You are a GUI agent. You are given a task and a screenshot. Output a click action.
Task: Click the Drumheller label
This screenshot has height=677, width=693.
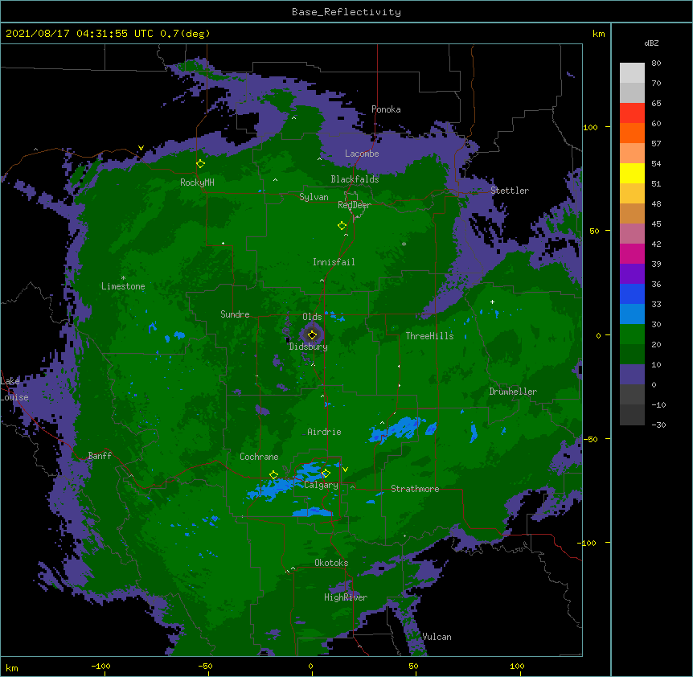pos(513,392)
